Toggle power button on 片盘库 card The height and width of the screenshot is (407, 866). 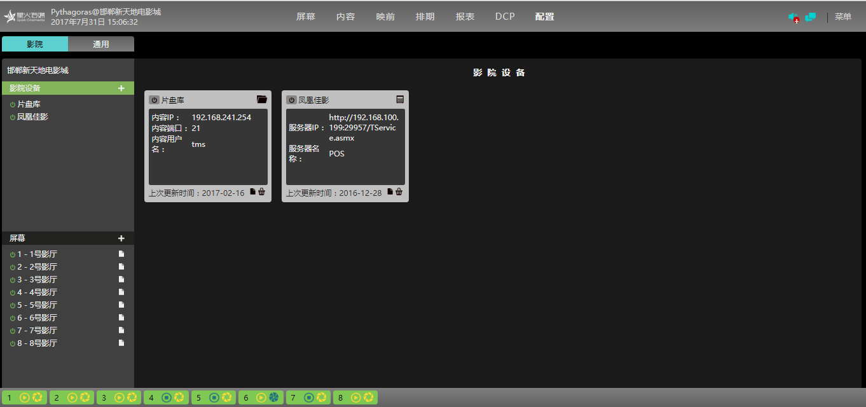pos(154,100)
